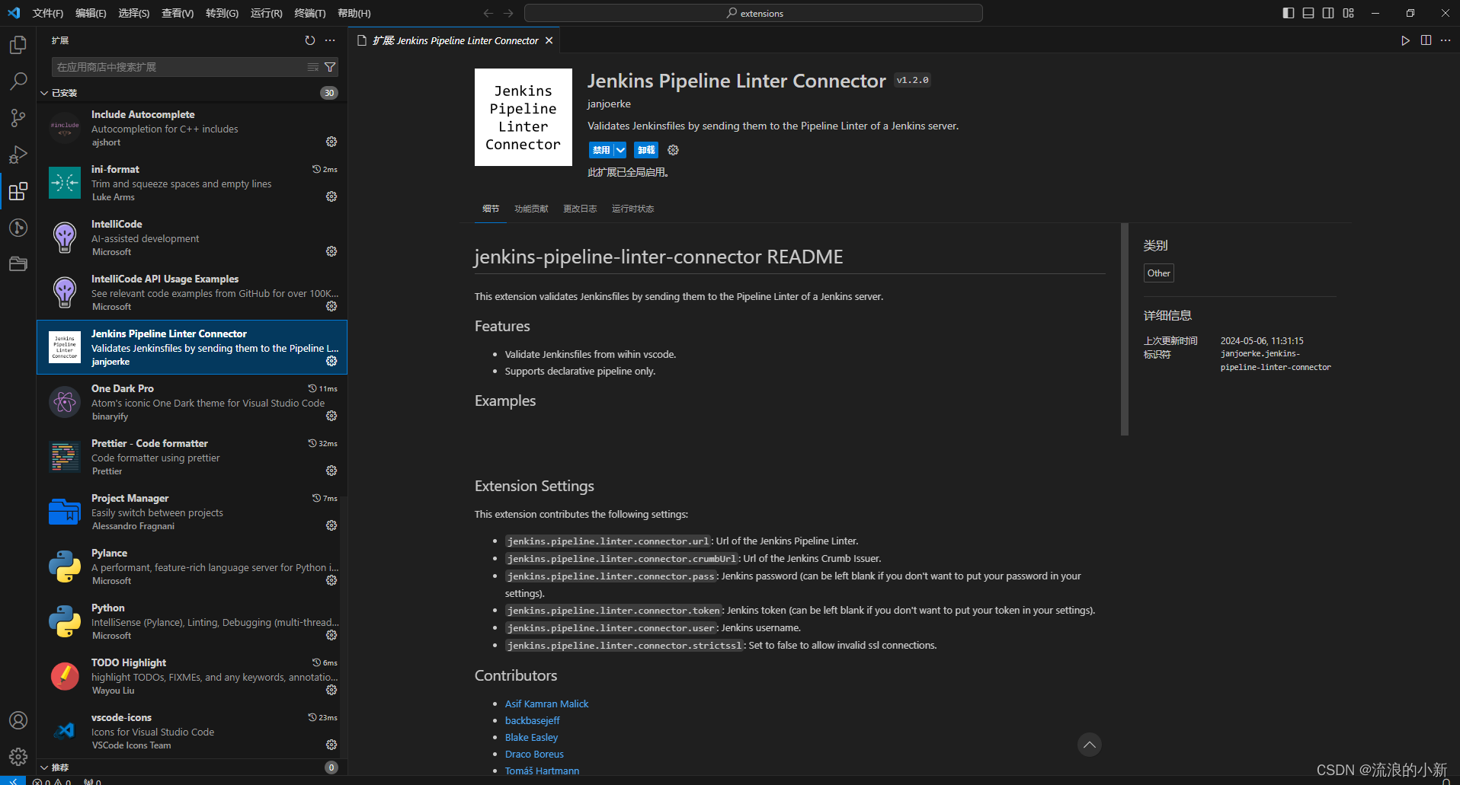
Task: Click the Jenkins Pipeline Linter Connector logo
Action: click(x=523, y=117)
